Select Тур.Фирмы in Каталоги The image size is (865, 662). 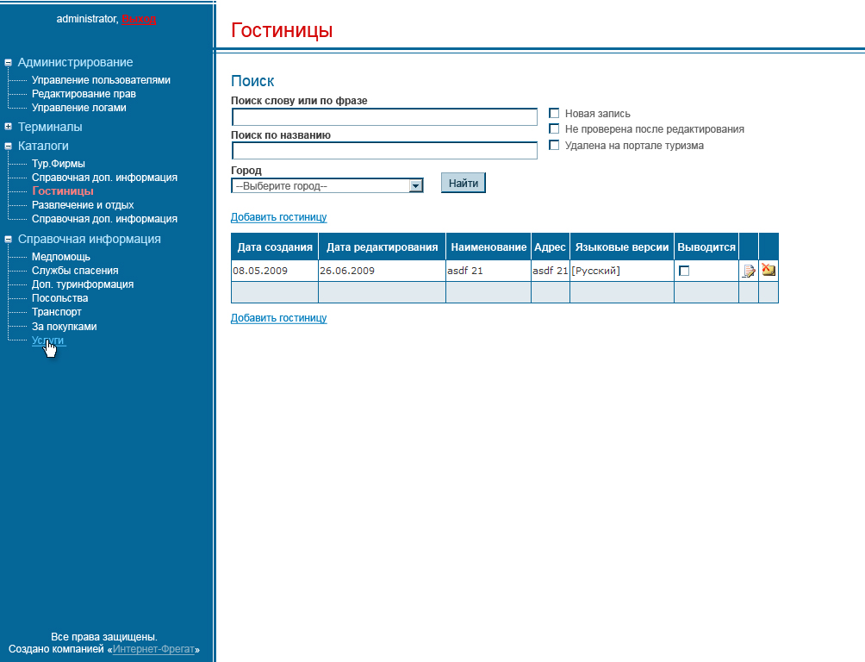pyautogui.click(x=59, y=164)
